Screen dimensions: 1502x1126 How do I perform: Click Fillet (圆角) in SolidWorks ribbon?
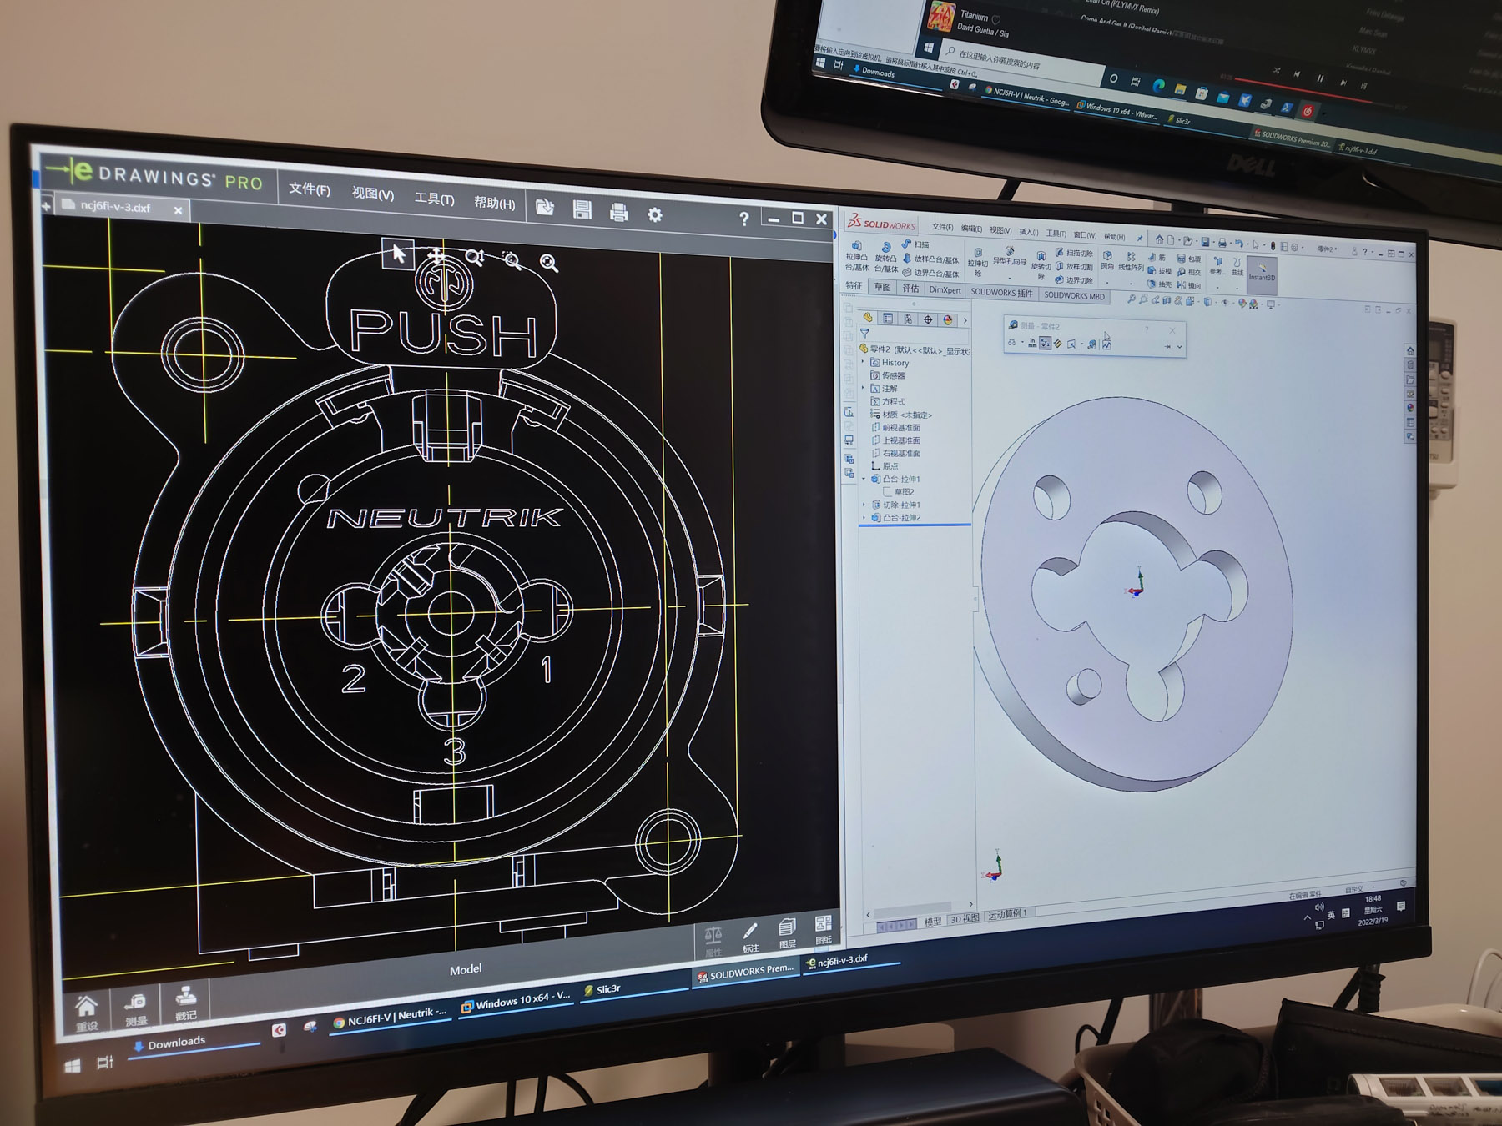[1107, 261]
